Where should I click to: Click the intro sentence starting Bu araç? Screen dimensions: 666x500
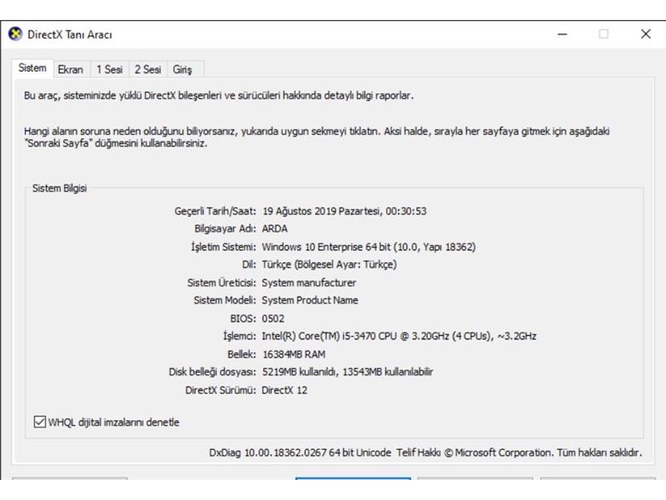219,95
